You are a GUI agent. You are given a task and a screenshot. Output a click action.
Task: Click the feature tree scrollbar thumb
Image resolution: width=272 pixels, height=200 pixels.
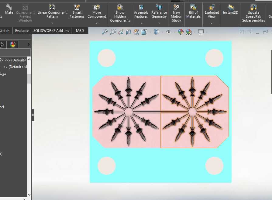point(29,79)
